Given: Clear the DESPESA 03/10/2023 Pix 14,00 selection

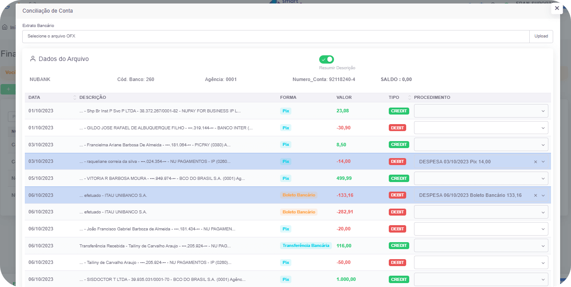Looking at the screenshot, I should click(x=535, y=162).
